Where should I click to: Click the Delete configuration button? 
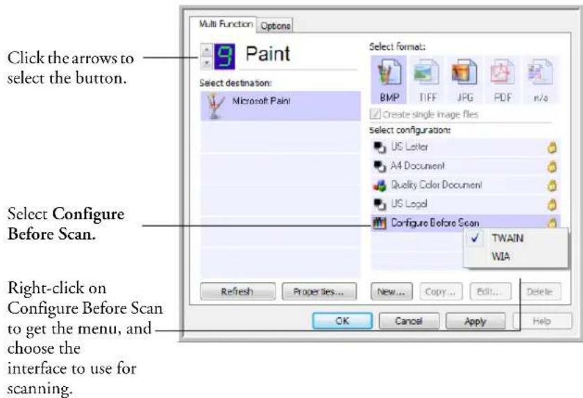point(539,291)
